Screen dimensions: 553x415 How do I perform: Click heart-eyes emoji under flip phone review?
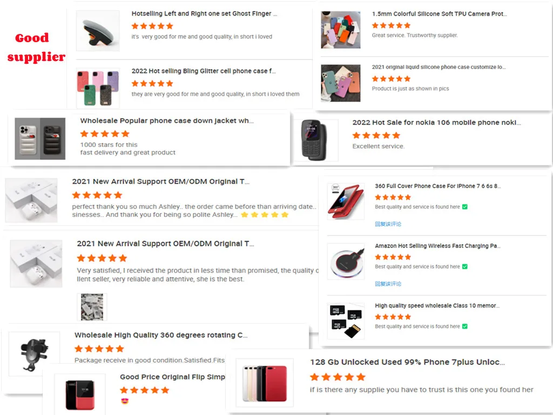[x=125, y=401]
